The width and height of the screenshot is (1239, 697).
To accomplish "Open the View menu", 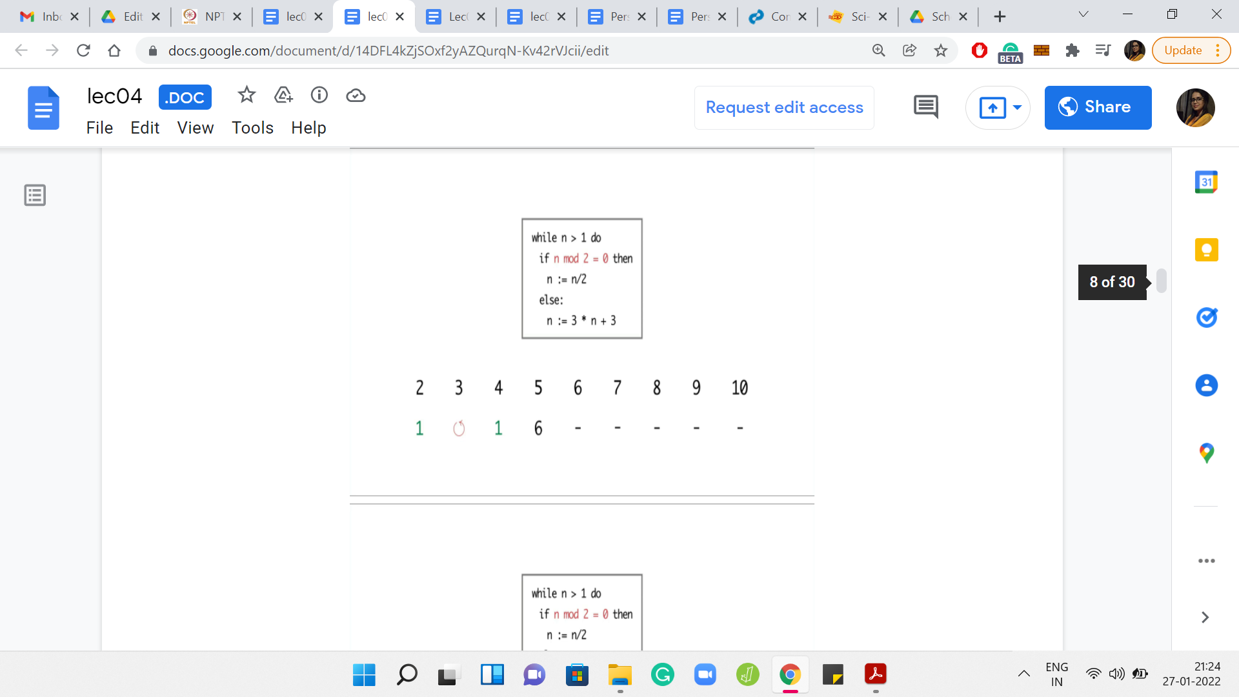I will click(195, 128).
